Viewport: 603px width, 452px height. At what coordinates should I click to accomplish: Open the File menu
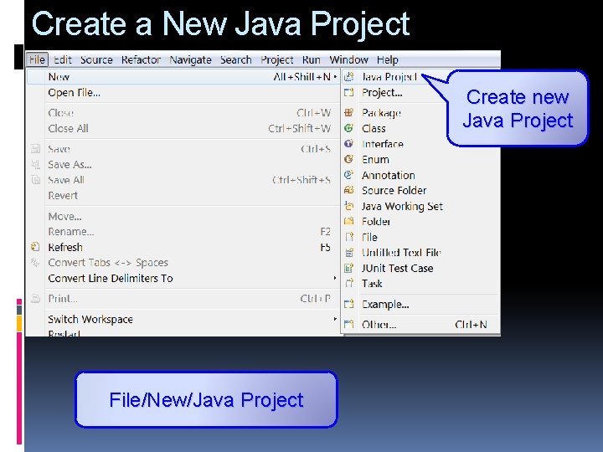point(38,60)
